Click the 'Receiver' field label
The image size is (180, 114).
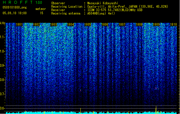pos(58,10)
